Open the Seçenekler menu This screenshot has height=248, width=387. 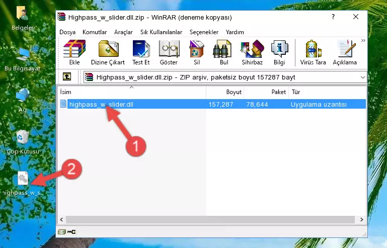(x=204, y=32)
